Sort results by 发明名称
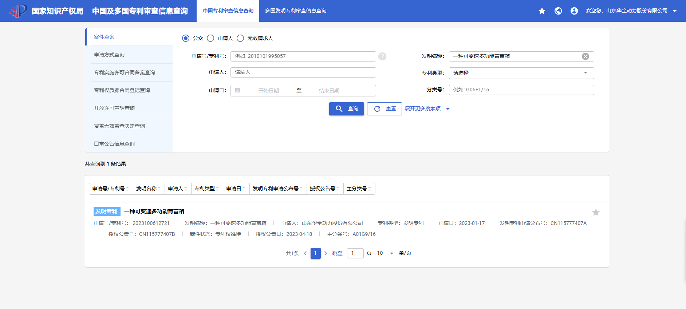This screenshot has height=309, width=686. click(149, 189)
